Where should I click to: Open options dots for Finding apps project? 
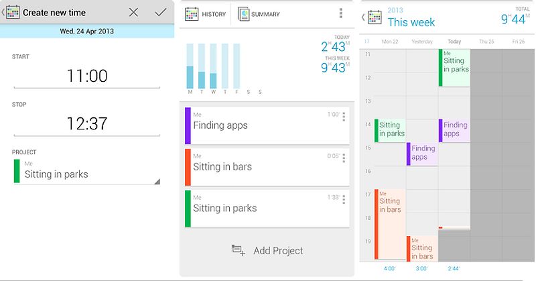click(344, 117)
